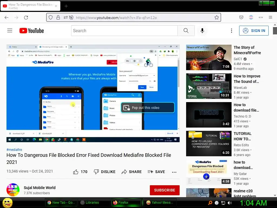Dislike the video with thumbs down

click(96, 172)
